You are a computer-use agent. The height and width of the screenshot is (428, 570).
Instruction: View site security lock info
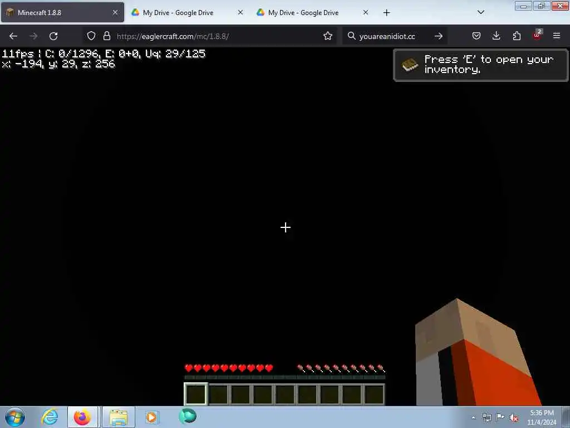(106, 36)
